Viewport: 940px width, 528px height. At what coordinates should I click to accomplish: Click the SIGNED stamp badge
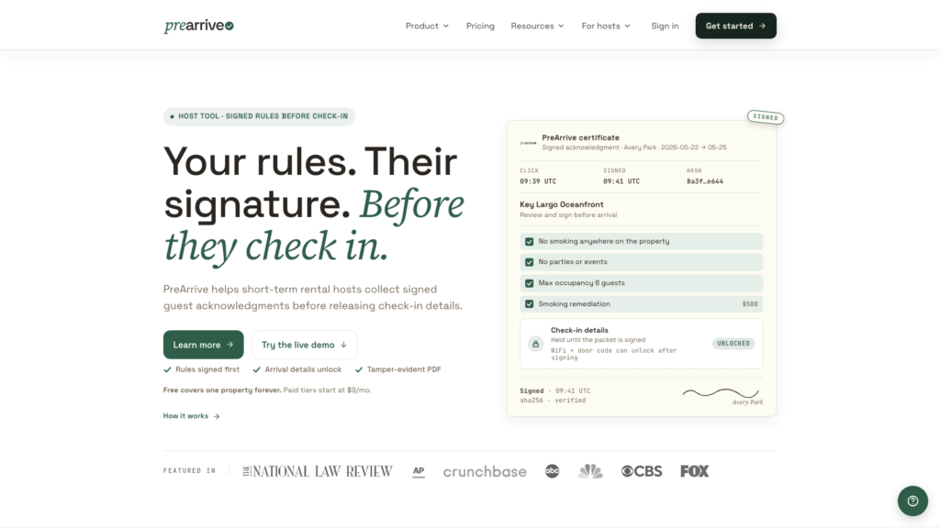click(766, 117)
